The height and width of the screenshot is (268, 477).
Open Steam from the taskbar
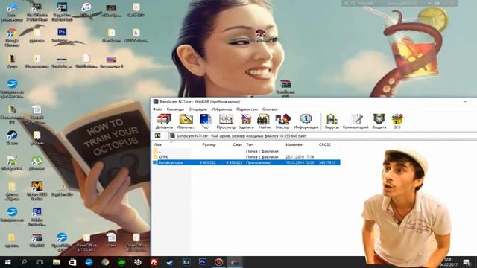click(170, 262)
